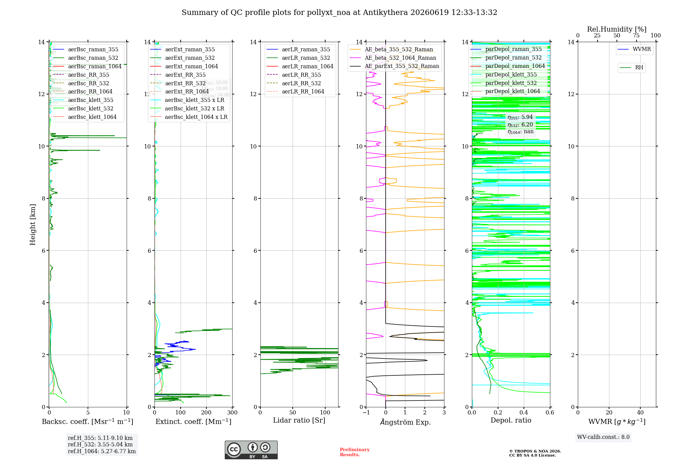Click the ref.H_532 reference height text
679x462 pixels.
click(x=100, y=444)
